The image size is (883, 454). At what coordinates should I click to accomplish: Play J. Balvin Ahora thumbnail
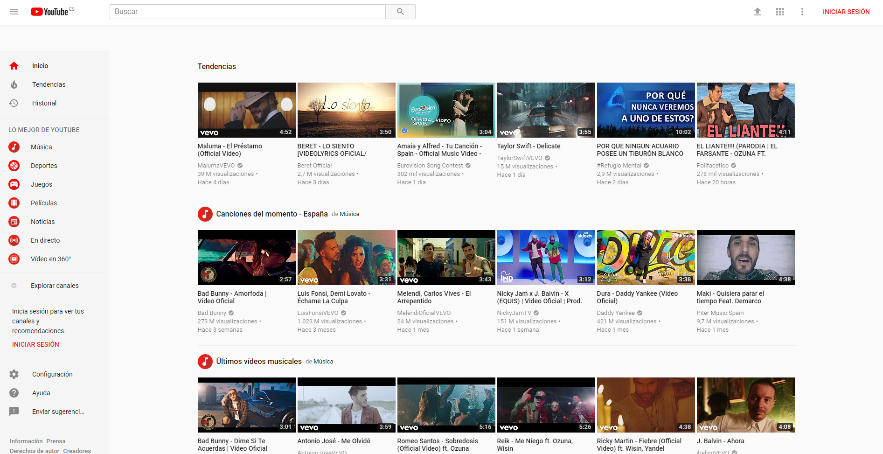point(746,405)
